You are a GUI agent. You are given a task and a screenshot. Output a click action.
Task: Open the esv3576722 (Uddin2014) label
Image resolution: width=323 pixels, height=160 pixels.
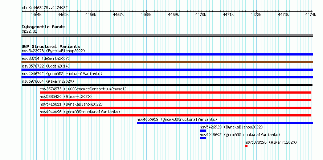(46, 66)
